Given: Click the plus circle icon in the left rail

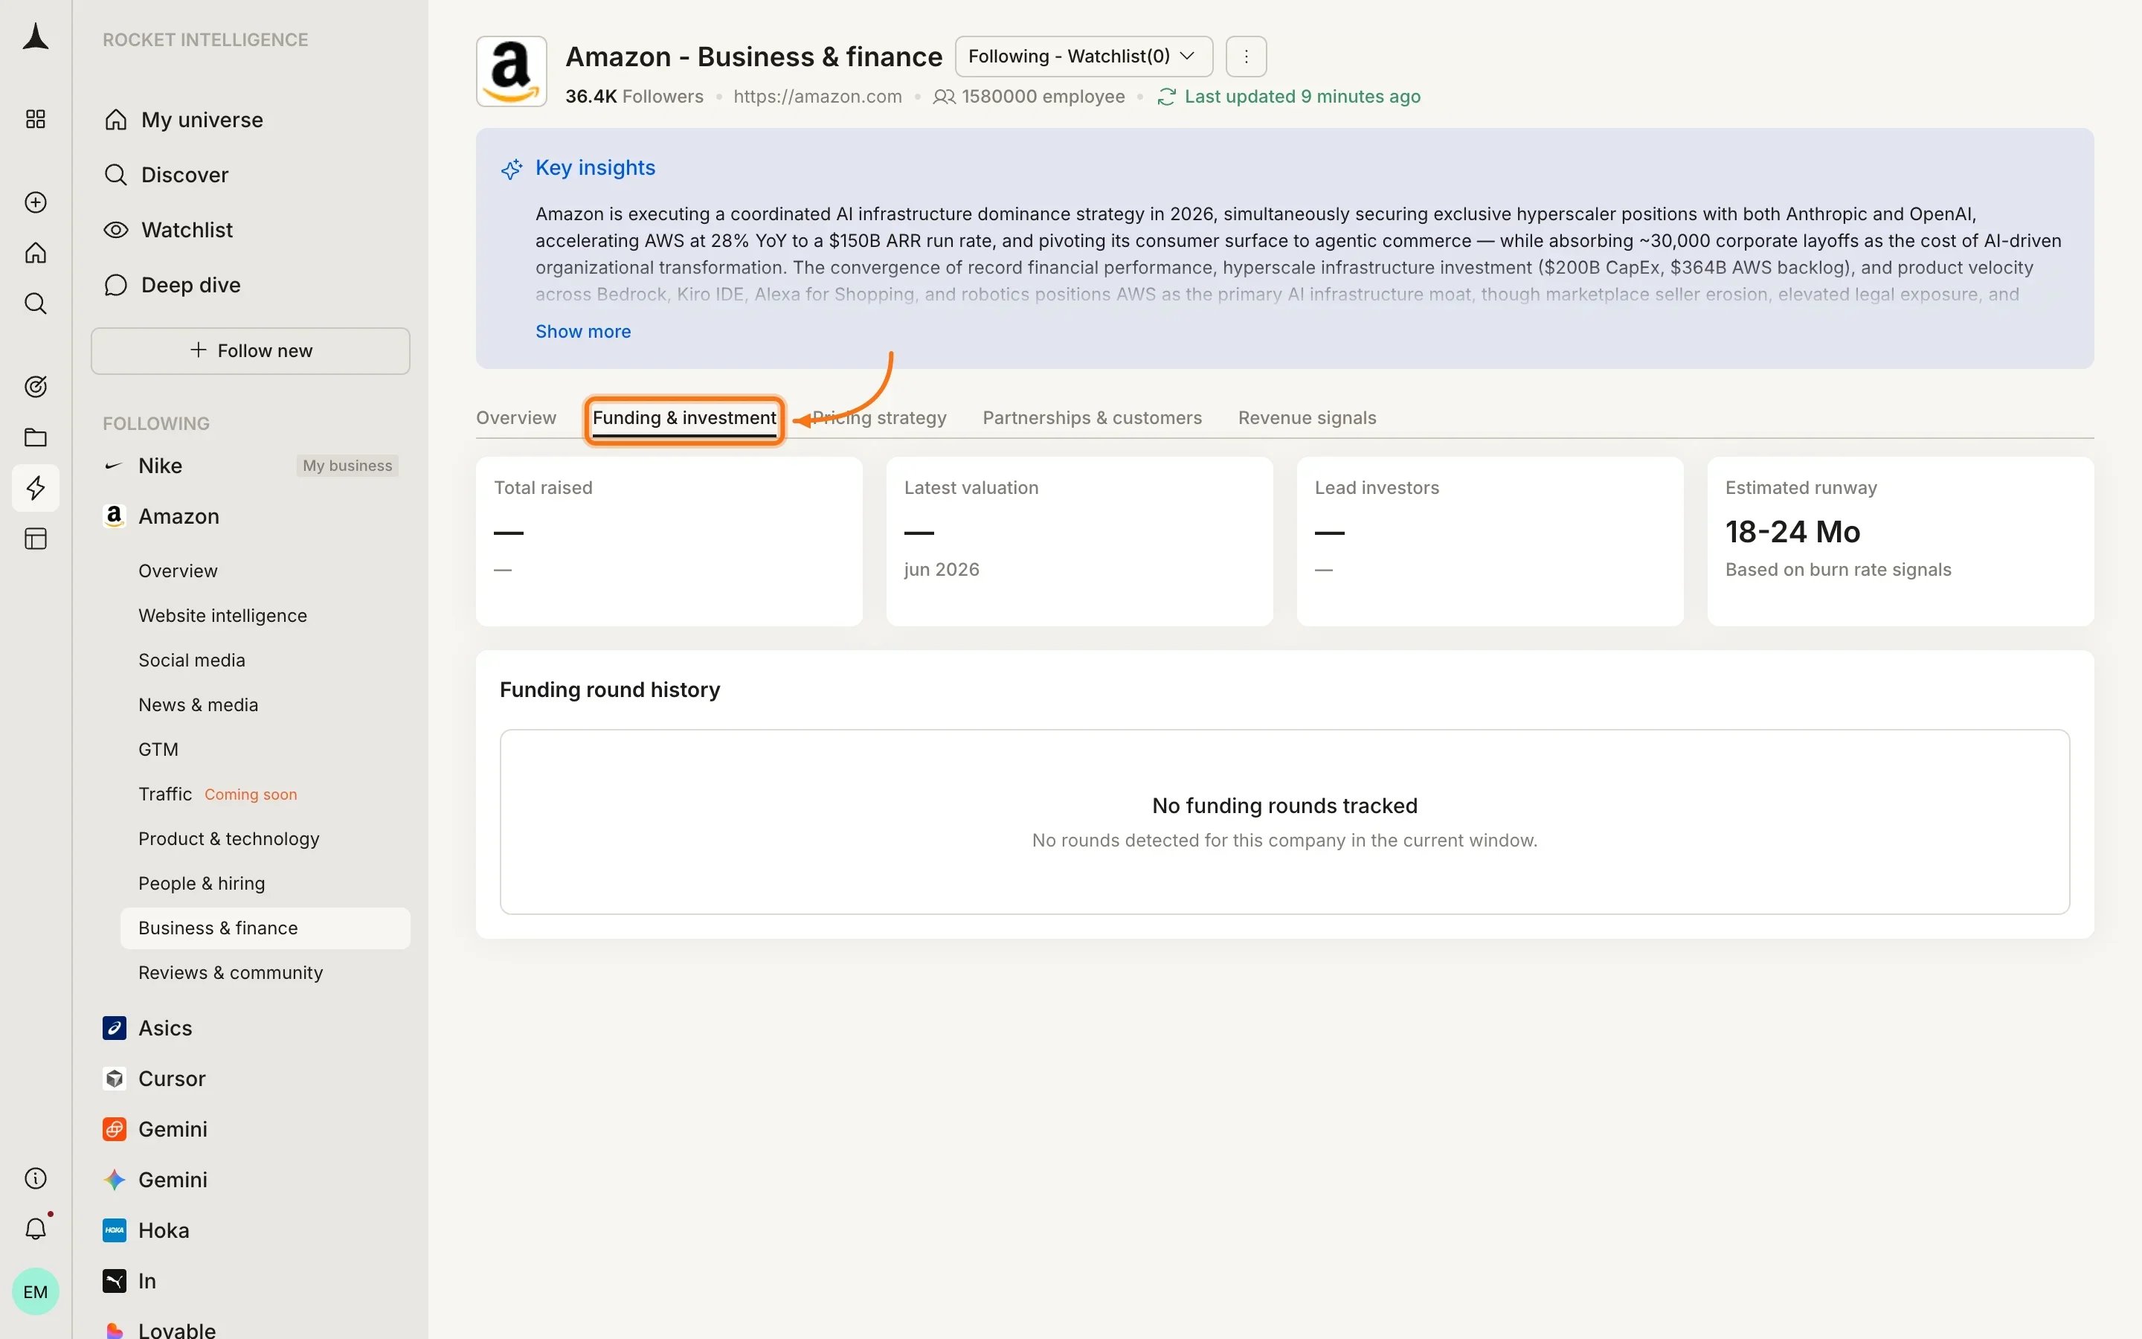Looking at the screenshot, I should tap(36, 203).
